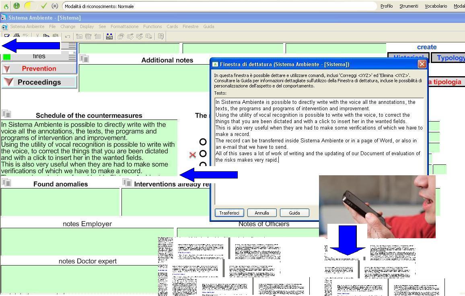Click the green square beside fires

pyautogui.click(x=7, y=57)
